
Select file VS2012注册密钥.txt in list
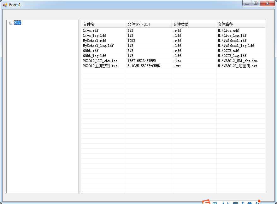tap(100, 66)
